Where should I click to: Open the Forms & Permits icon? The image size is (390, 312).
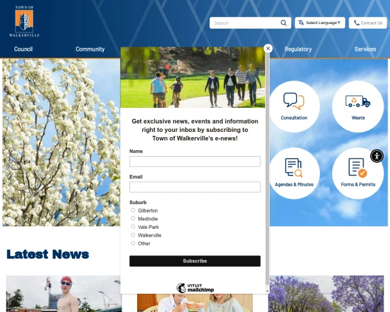tap(357, 168)
